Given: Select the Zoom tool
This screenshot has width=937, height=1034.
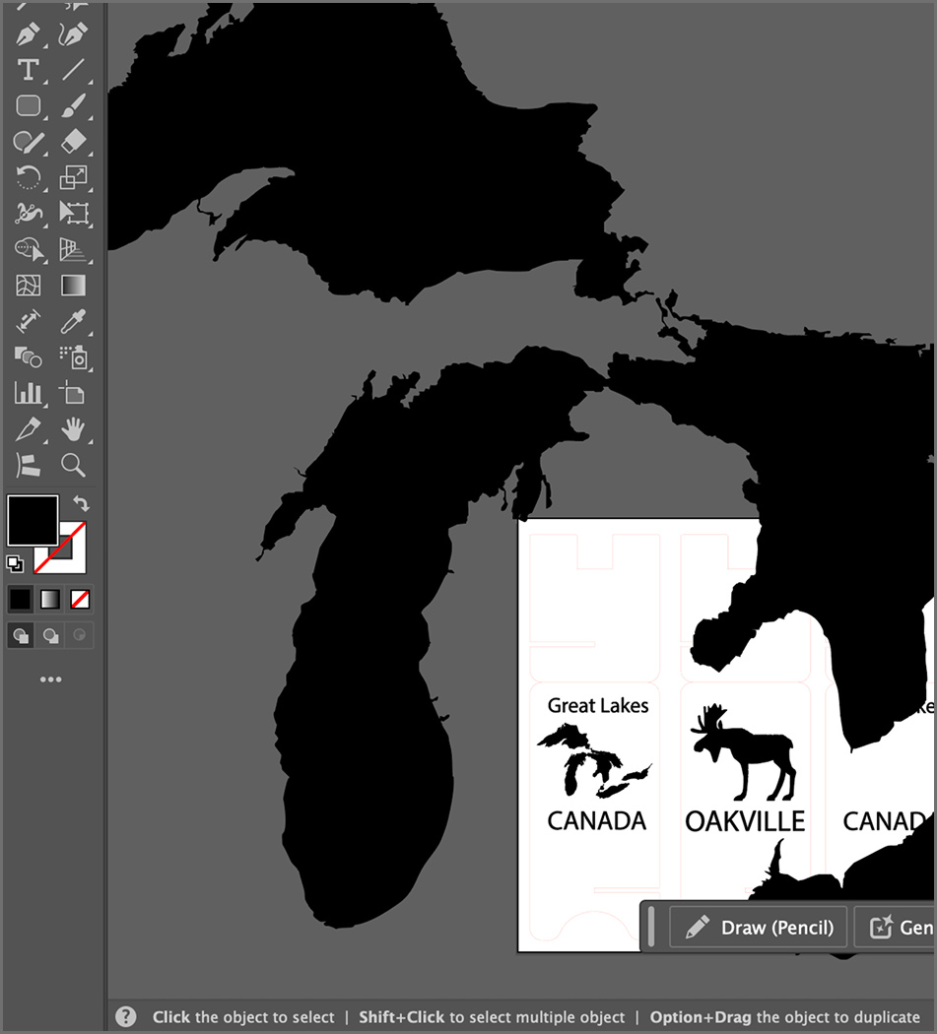Looking at the screenshot, I should point(74,465).
